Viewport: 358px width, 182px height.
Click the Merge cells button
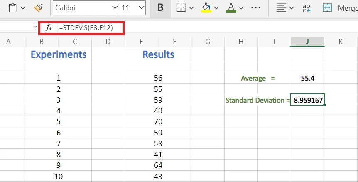point(340,8)
